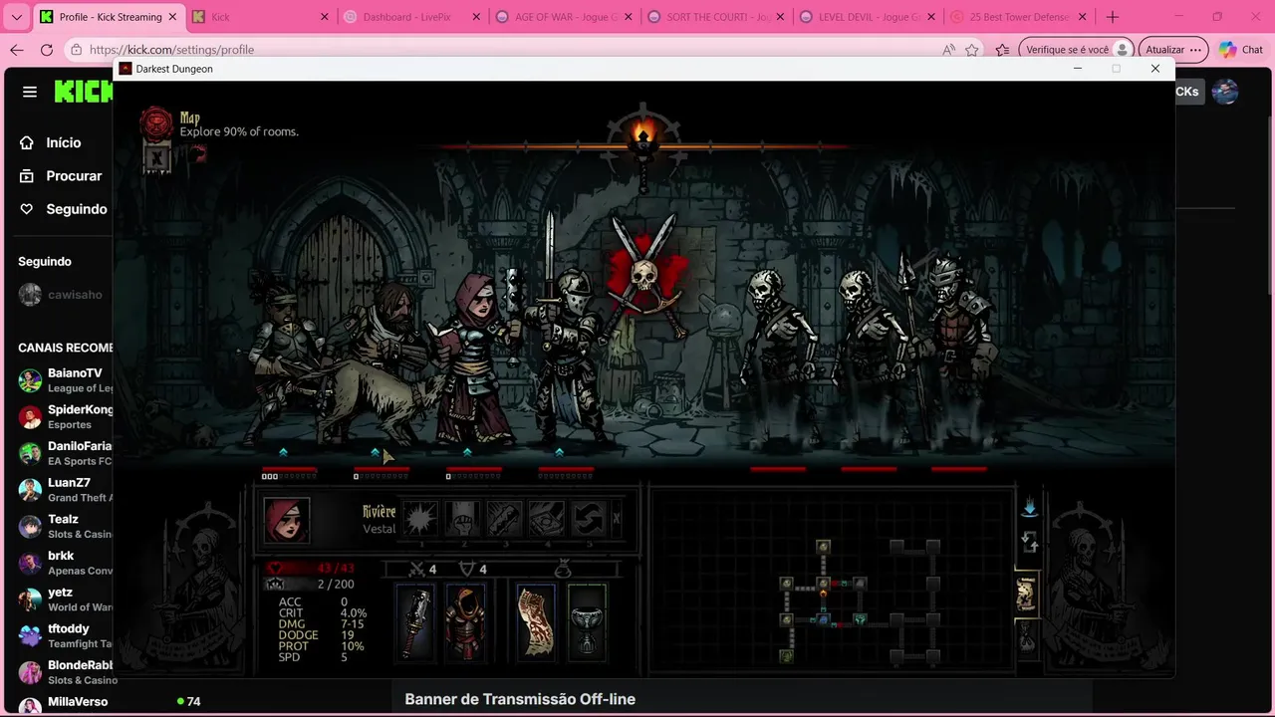Switch to AGE OF WAR browser tab
The image size is (1275, 717).
coord(563,17)
